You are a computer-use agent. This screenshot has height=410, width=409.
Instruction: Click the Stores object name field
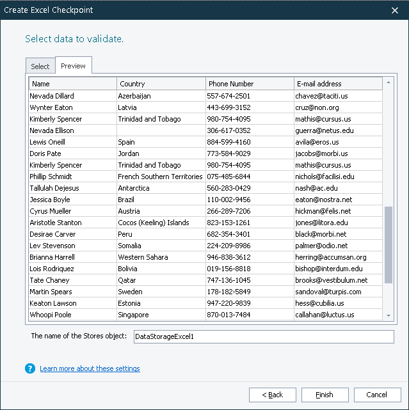(x=263, y=336)
